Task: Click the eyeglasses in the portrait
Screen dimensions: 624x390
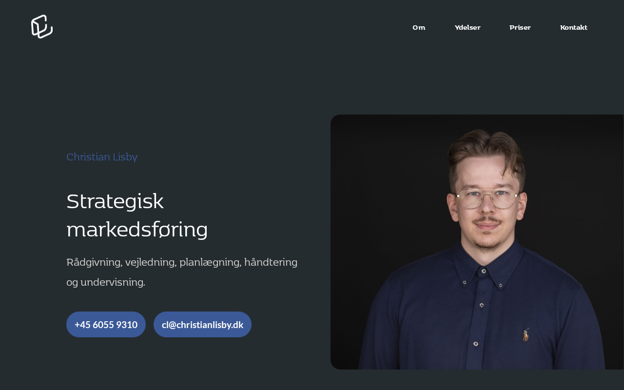Action: [487, 198]
